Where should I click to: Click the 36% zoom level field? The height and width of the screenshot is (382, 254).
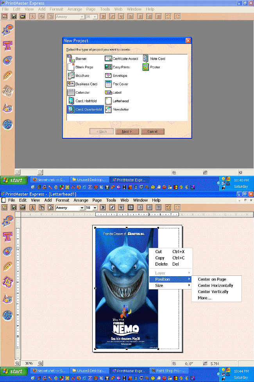tap(29, 363)
